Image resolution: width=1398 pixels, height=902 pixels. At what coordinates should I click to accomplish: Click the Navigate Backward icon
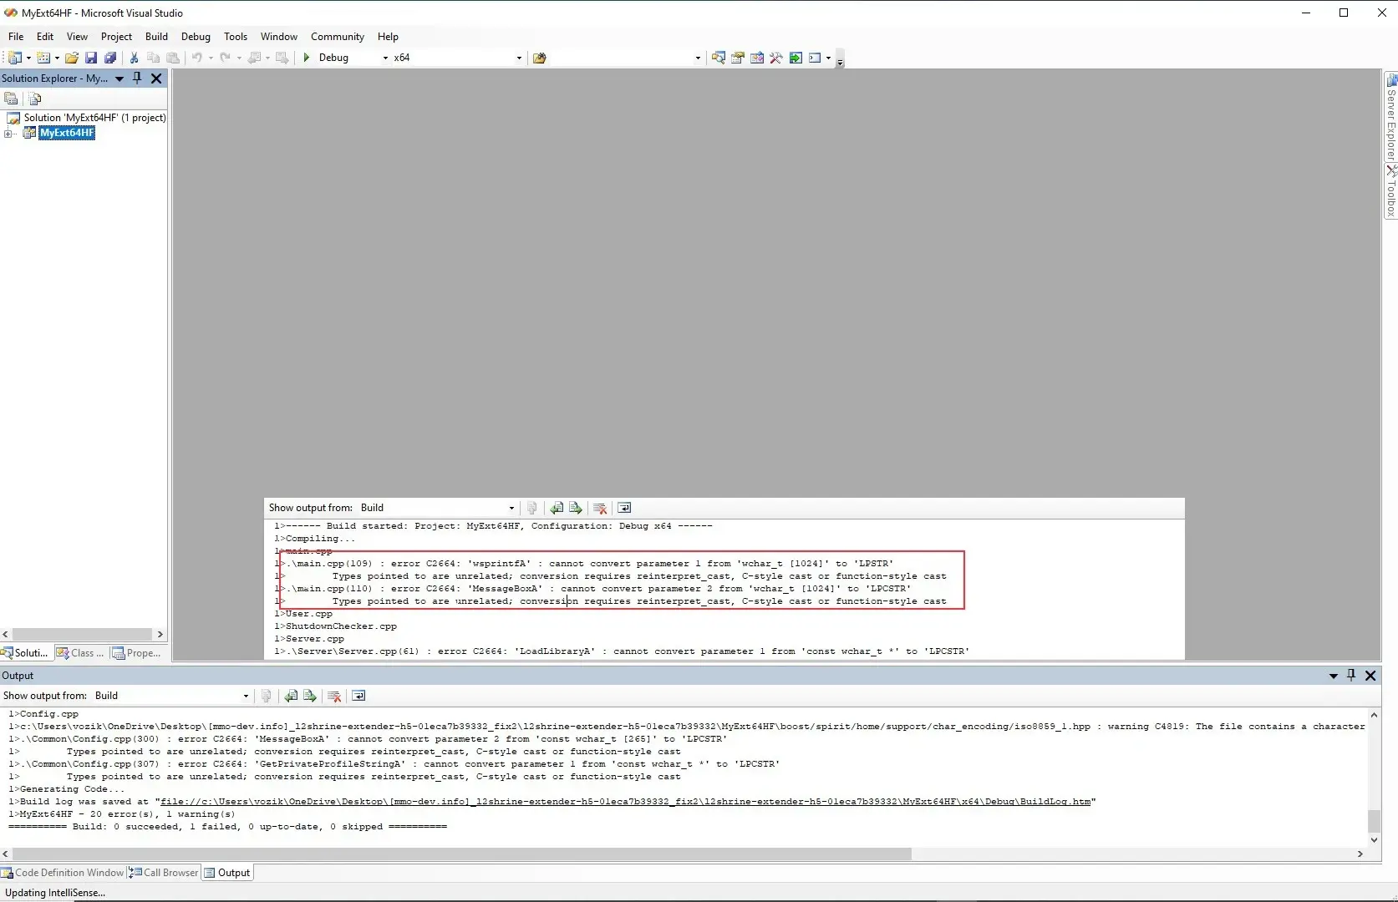(255, 58)
